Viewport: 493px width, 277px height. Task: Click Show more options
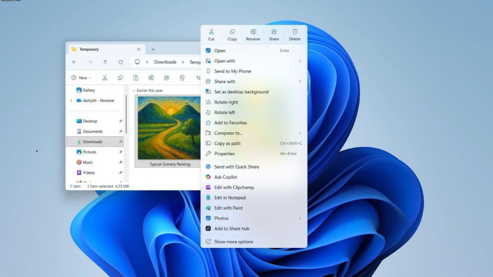[x=254, y=242]
